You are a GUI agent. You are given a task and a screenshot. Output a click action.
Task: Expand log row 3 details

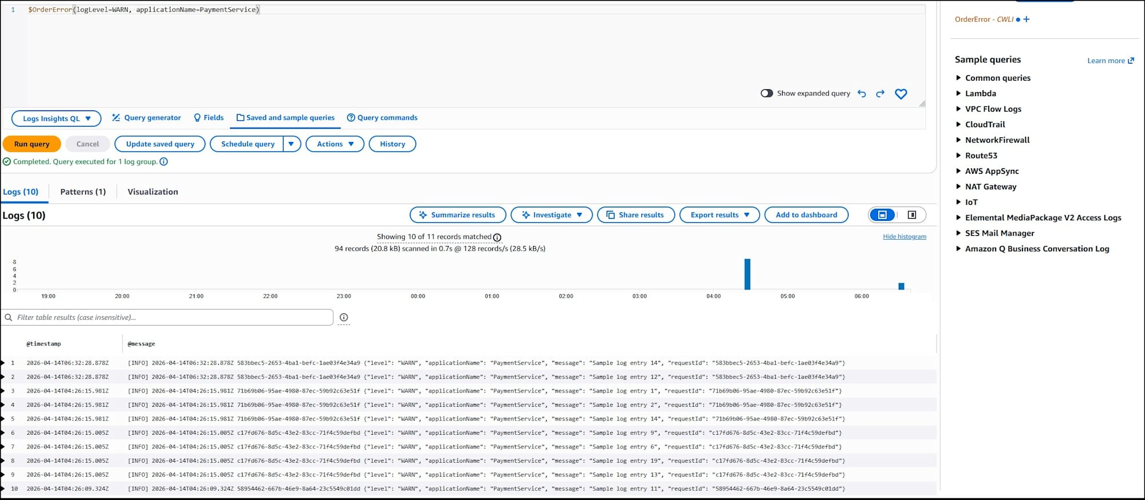point(2,391)
